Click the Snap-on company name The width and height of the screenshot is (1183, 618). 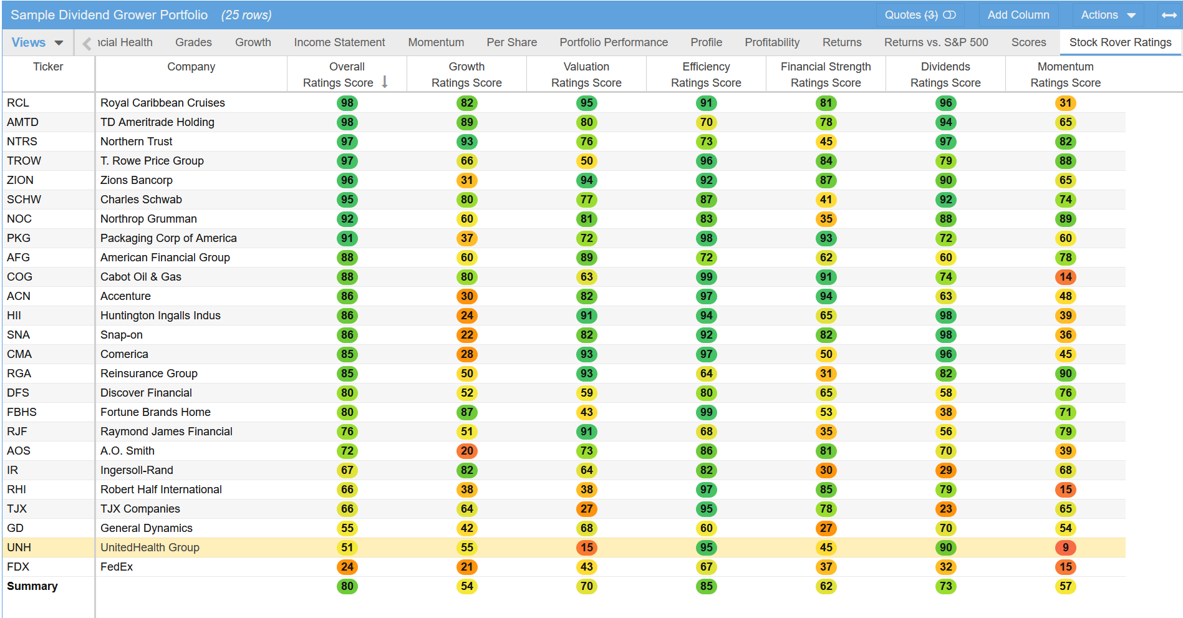coord(121,335)
